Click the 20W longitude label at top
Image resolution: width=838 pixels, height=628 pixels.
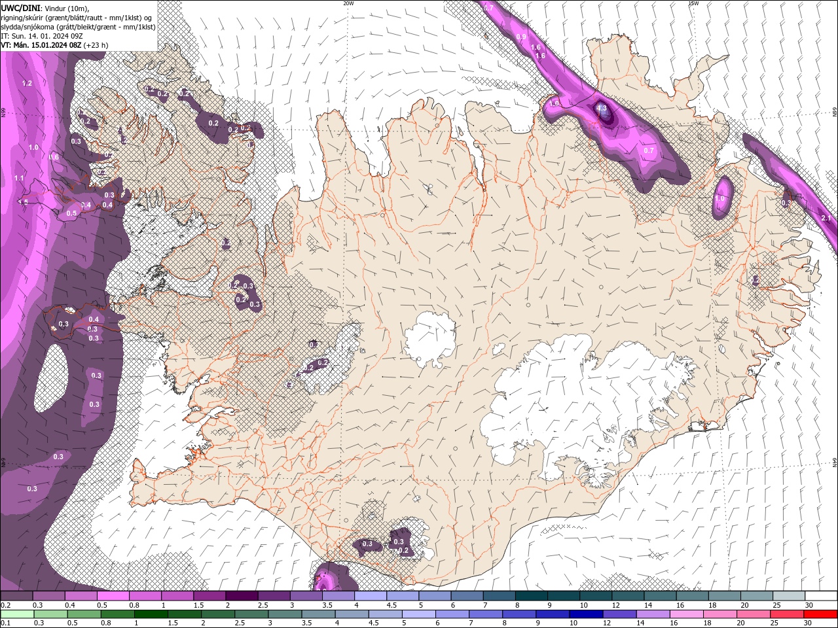348,3
